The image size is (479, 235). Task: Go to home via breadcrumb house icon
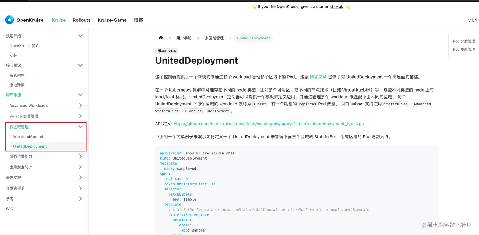tap(161, 38)
